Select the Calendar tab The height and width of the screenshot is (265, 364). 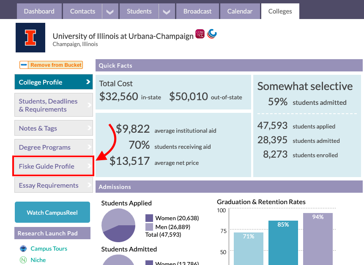240,11
